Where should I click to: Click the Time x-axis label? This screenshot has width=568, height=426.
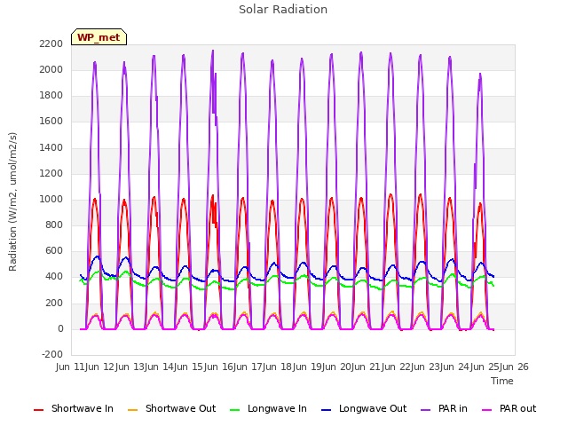(502, 381)
